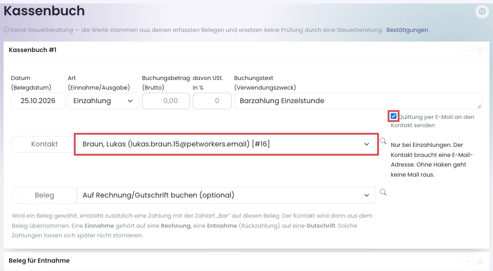Screen dimensions: 493x271
Task: Search receipts via Beleg magnifier icon
Action: pos(383,192)
